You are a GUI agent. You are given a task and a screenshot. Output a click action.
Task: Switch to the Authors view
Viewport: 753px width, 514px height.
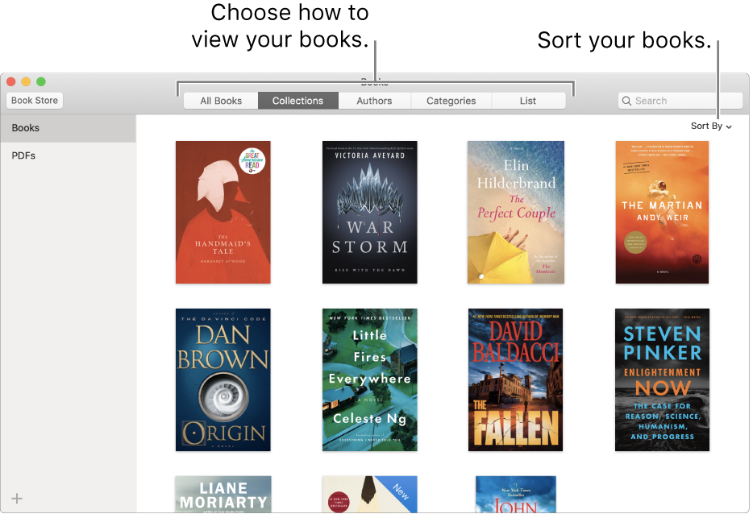[374, 101]
